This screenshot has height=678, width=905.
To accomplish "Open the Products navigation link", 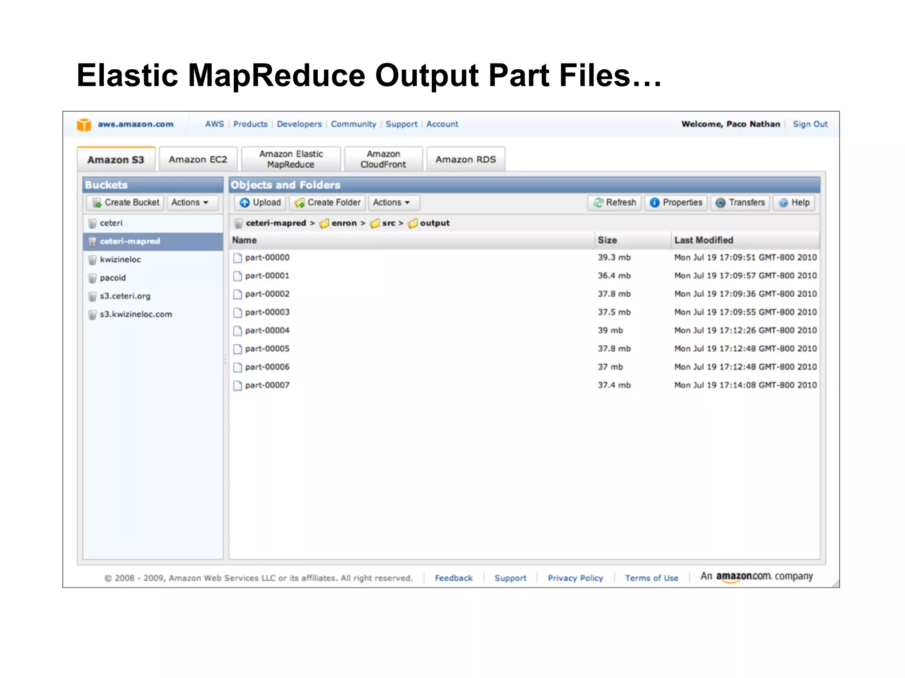I will [x=251, y=124].
